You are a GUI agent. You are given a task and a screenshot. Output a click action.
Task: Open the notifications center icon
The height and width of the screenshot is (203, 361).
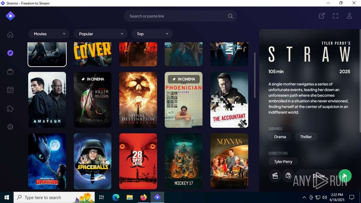point(352,197)
